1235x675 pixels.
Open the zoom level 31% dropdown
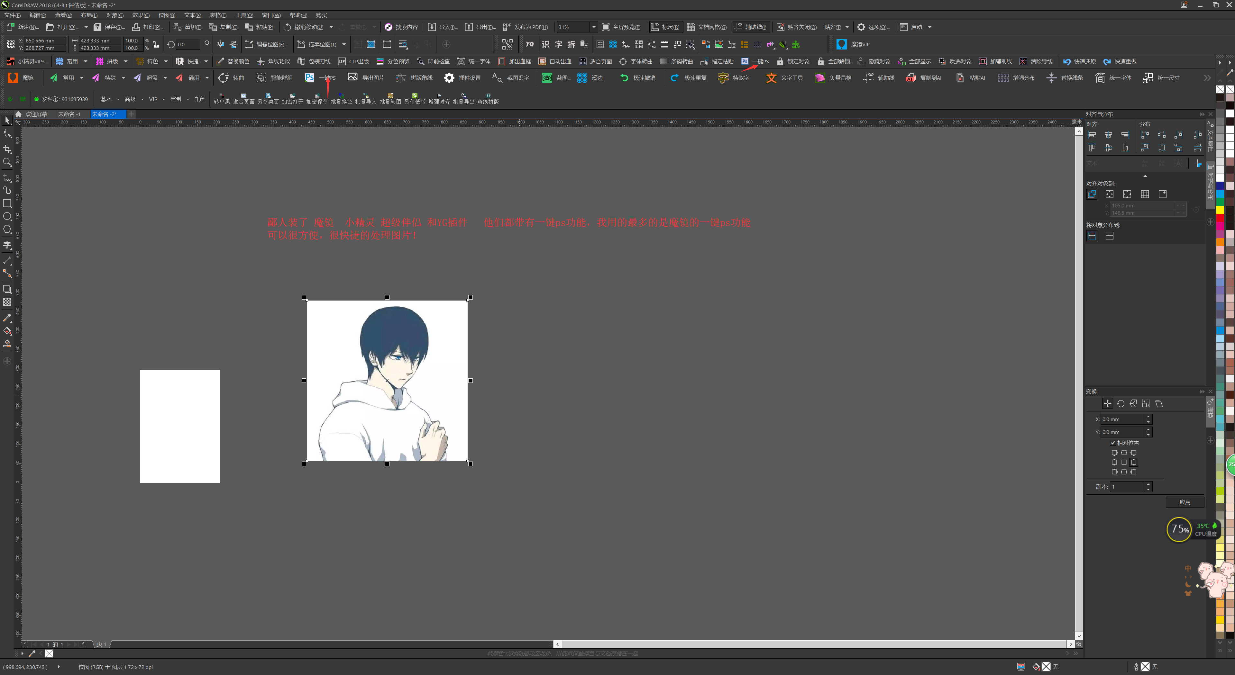[593, 27]
